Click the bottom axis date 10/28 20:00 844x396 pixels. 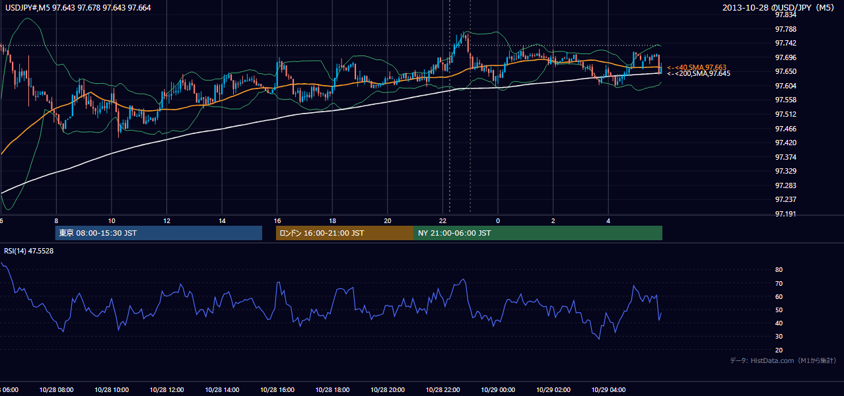click(x=387, y=390)
